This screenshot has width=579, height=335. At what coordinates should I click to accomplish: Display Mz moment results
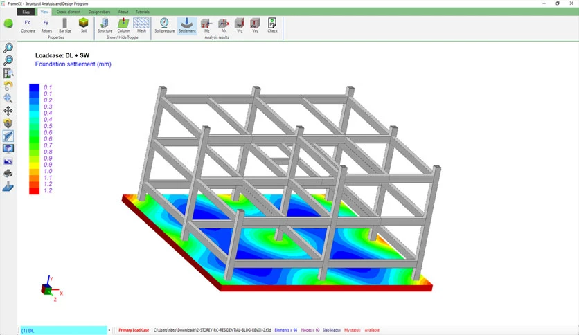click(x=206, y=26)
